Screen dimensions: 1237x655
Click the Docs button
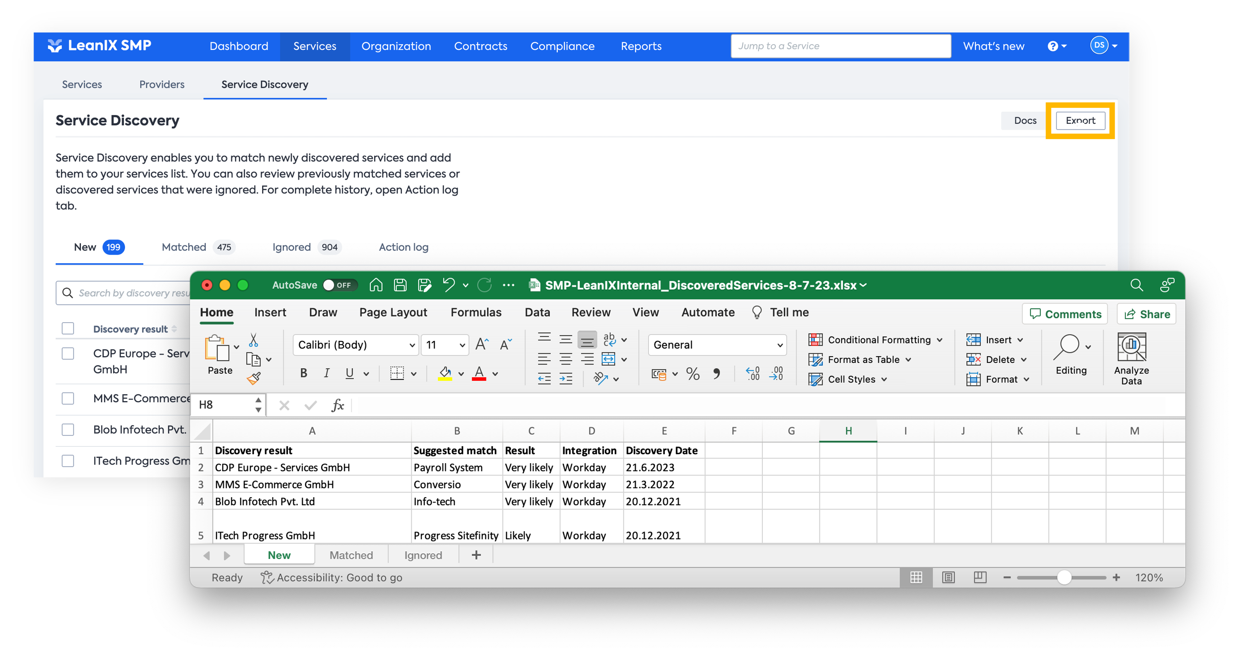[x=1025, y=121]
